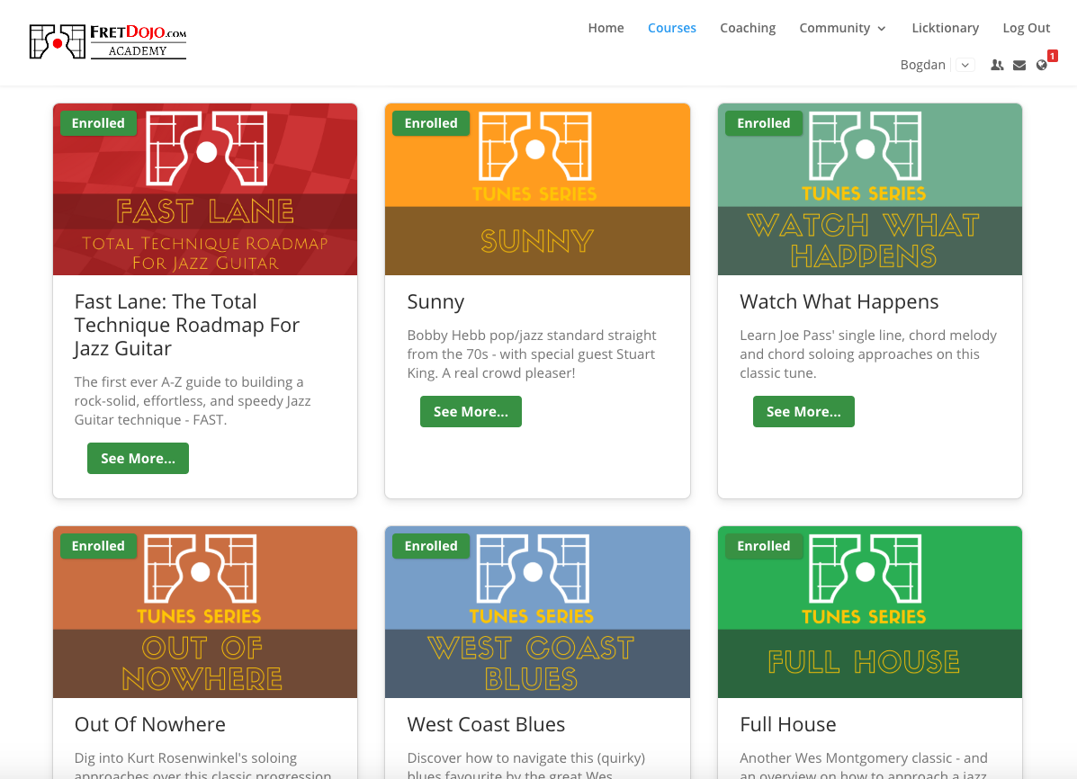Click Enrolled badge on Watch What Happens
This screenshot has height=779, width=1077.
[764, 123]
